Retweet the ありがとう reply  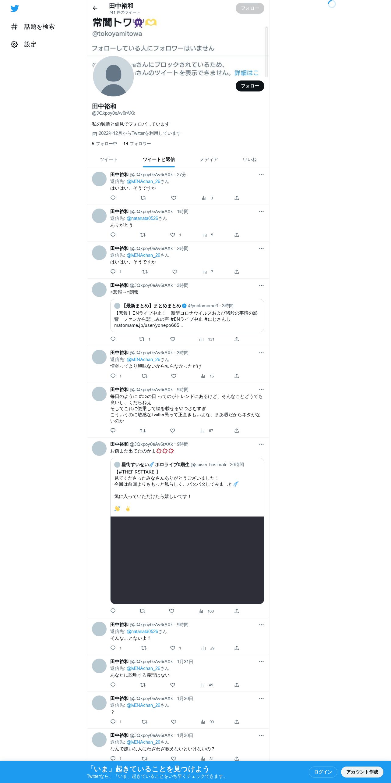coord(143,235)
